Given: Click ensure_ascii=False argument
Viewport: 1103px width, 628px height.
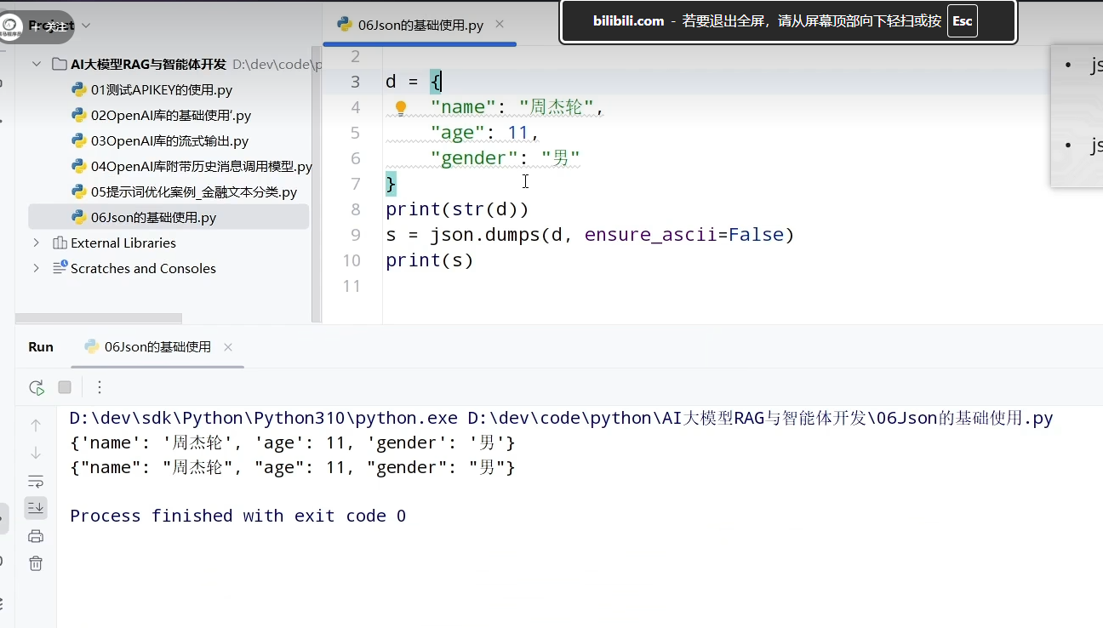Looking at the screenshot, I should pyautogui.click(x=684, y=235).
